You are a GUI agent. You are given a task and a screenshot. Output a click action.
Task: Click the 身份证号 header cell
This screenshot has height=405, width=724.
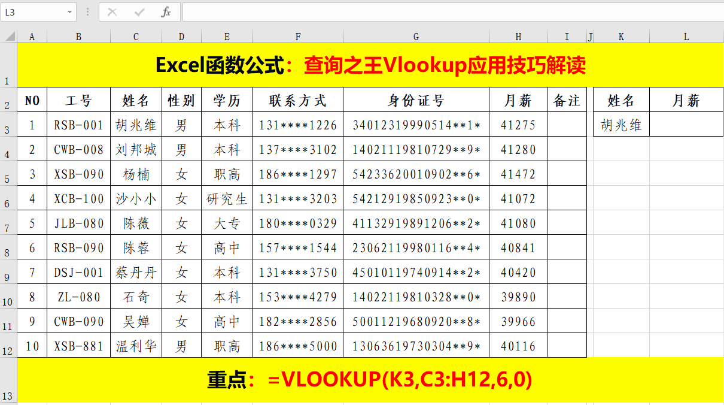416,100
